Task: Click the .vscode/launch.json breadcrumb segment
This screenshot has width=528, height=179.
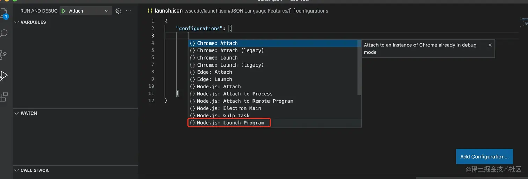Action: tap(207, 11)
